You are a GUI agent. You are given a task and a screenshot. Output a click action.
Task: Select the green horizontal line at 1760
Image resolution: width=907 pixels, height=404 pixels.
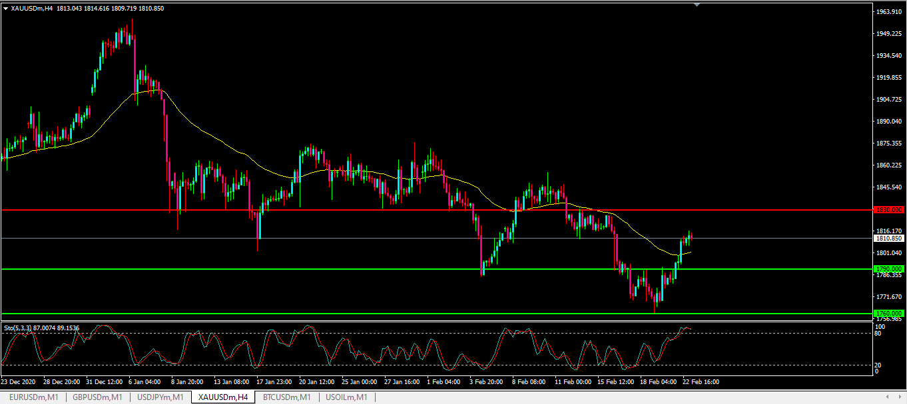click(x=400, y=313)
